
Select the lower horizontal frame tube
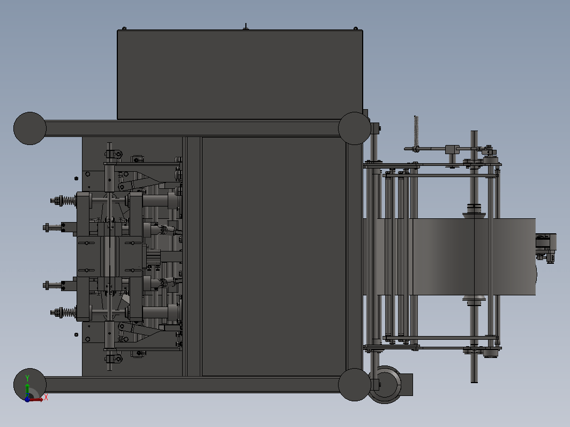(x=192, y=385)
